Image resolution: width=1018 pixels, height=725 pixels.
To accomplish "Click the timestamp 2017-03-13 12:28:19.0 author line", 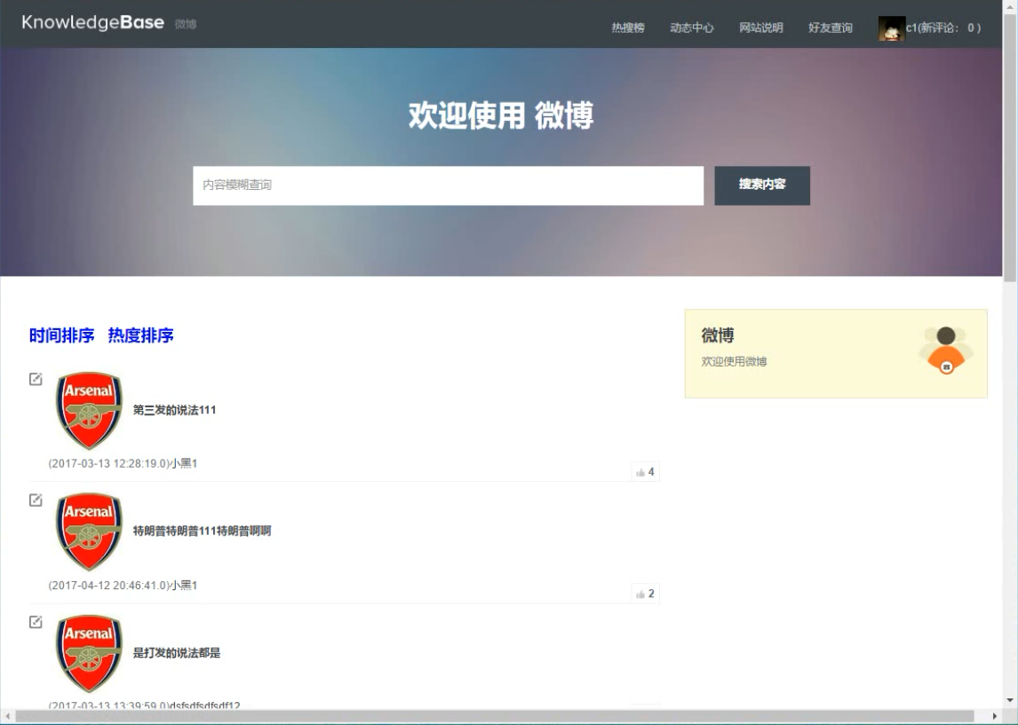I will (123, 463).
